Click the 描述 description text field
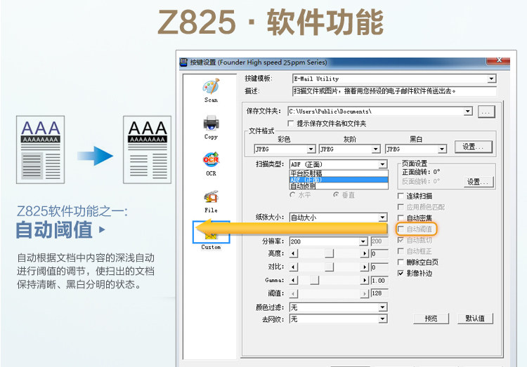This screenshot has width=527, height=367. [394, 91]
